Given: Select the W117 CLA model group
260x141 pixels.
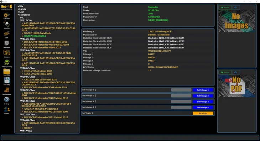Looking at the screenshot, I should click(26, 20).
